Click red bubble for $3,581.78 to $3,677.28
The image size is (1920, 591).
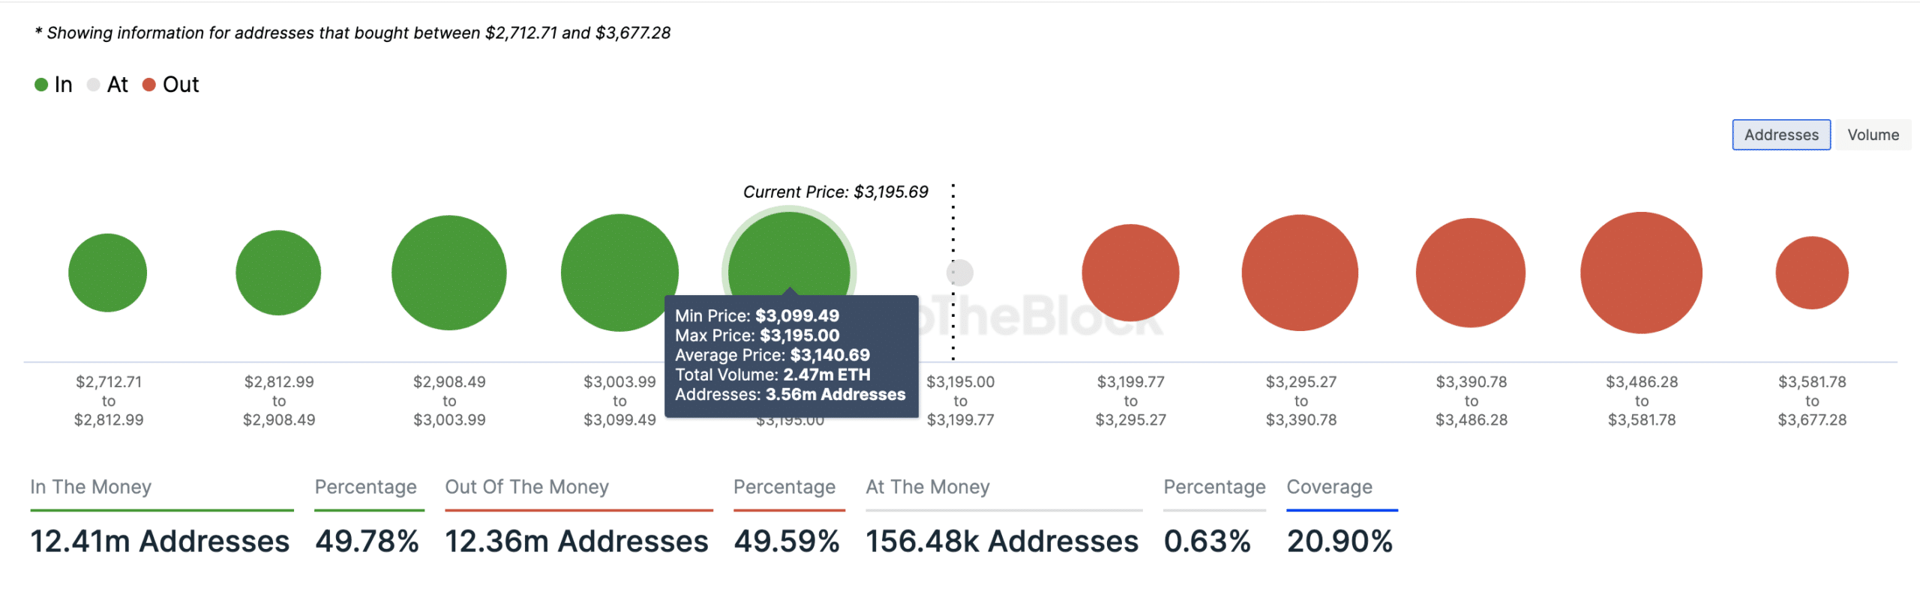pyautogui.click(x=1811, y=273)
